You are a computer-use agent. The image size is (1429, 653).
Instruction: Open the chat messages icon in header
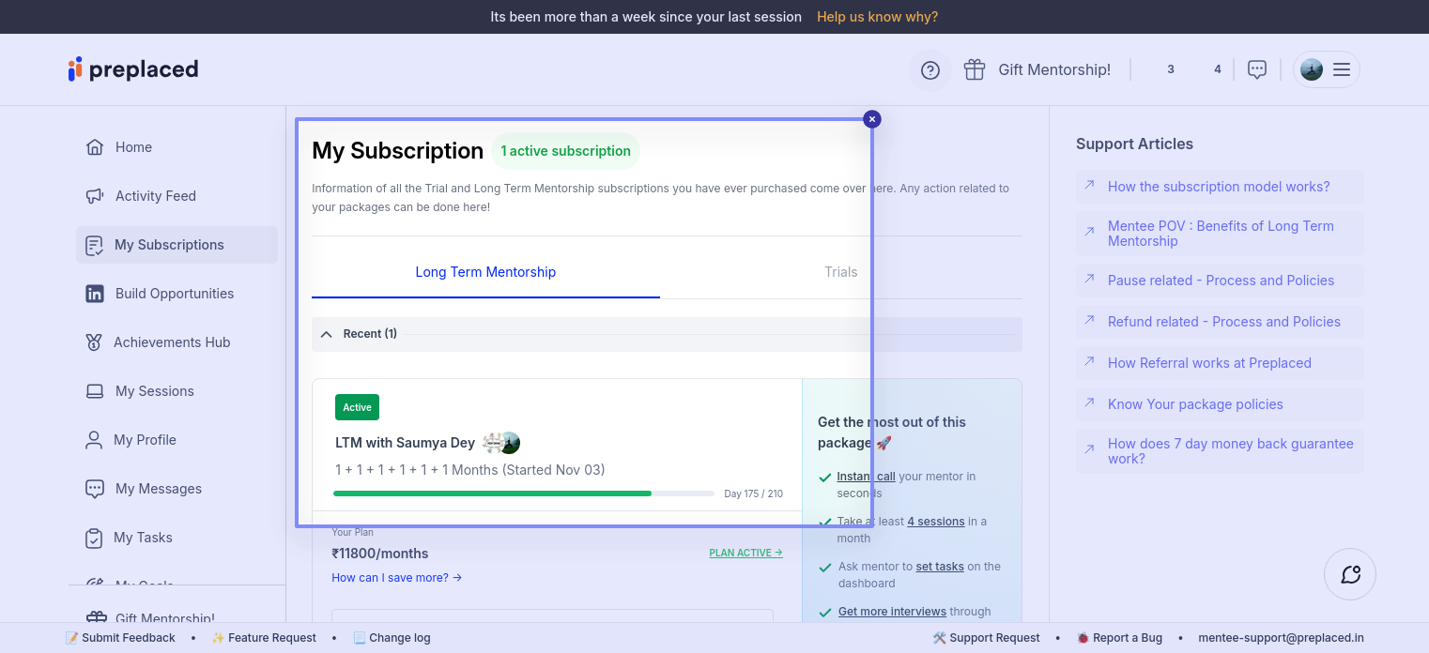[1256, 69]
